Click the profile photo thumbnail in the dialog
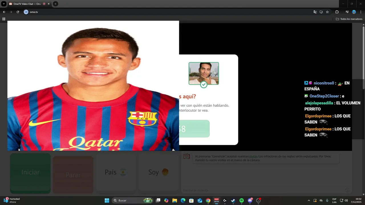Screen dimensions: 365x205 204,73
